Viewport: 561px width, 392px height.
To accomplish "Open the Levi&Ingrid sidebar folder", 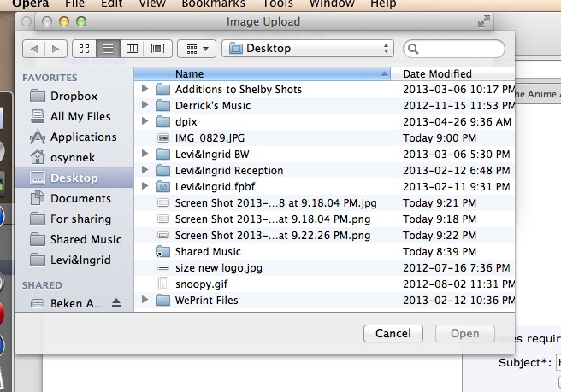I will [x=74, y=260].
